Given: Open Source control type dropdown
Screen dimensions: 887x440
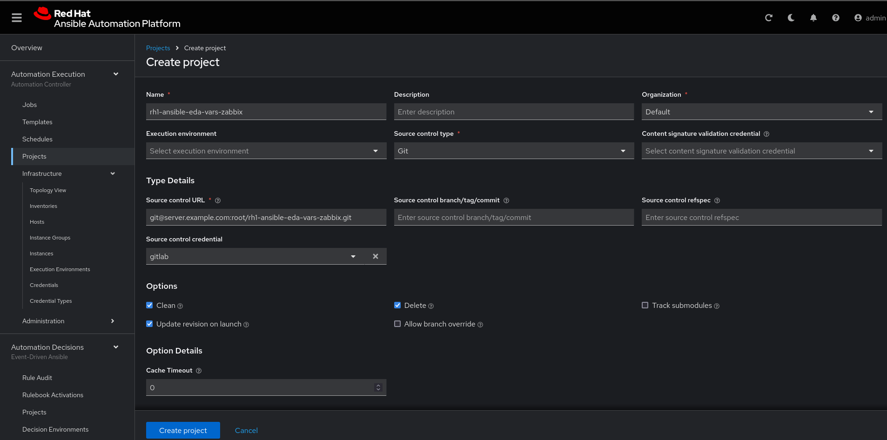Looking at the screenshot, I should (514, 151).
